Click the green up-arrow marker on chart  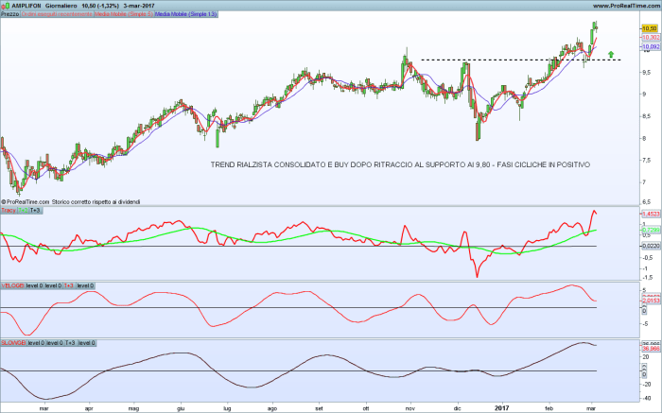[611, 54]
